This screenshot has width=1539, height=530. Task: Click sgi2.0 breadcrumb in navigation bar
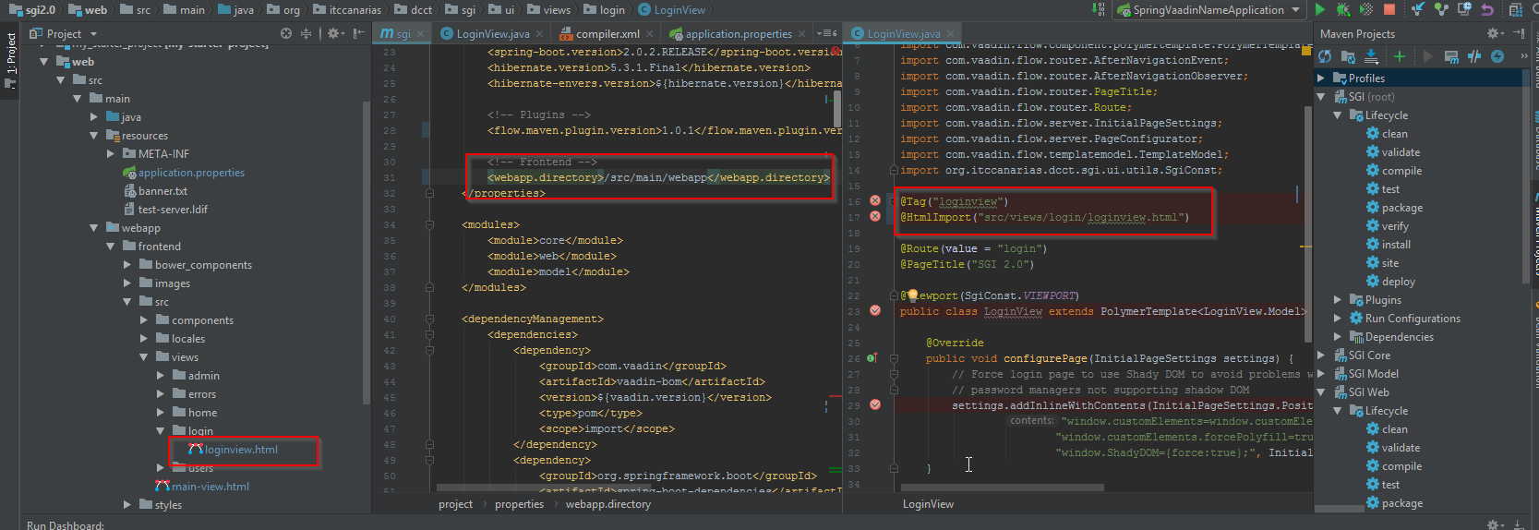(33, 9)
